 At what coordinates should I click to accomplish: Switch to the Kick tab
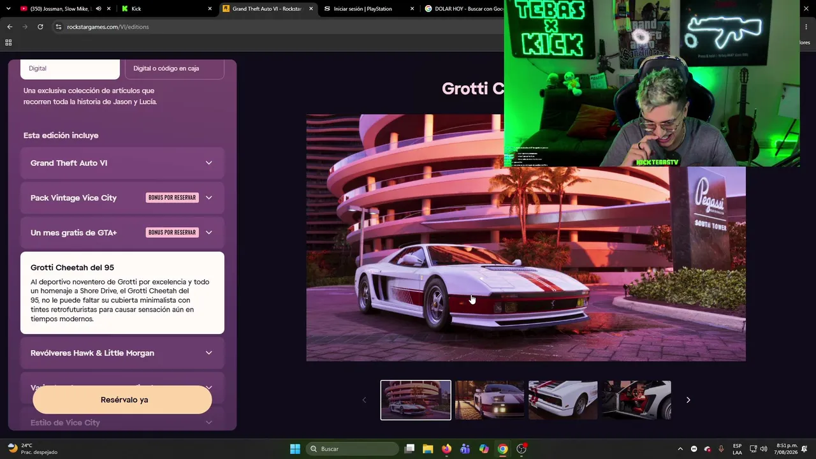click(167, 9)
